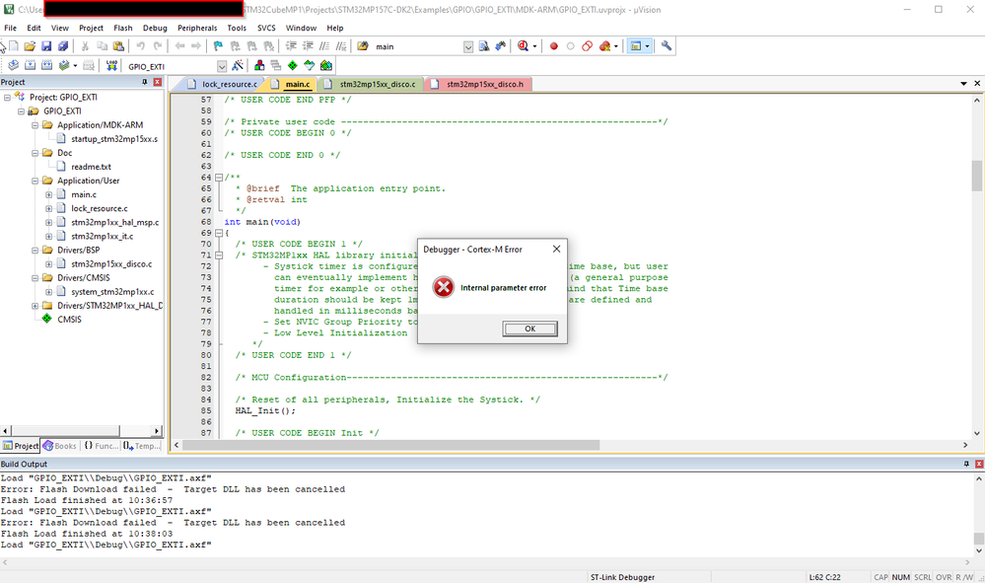Click the editor vertical scrollbar thumb
Image resolution: width=985 pixels, height=583 pixels.
tap(976, 176)
